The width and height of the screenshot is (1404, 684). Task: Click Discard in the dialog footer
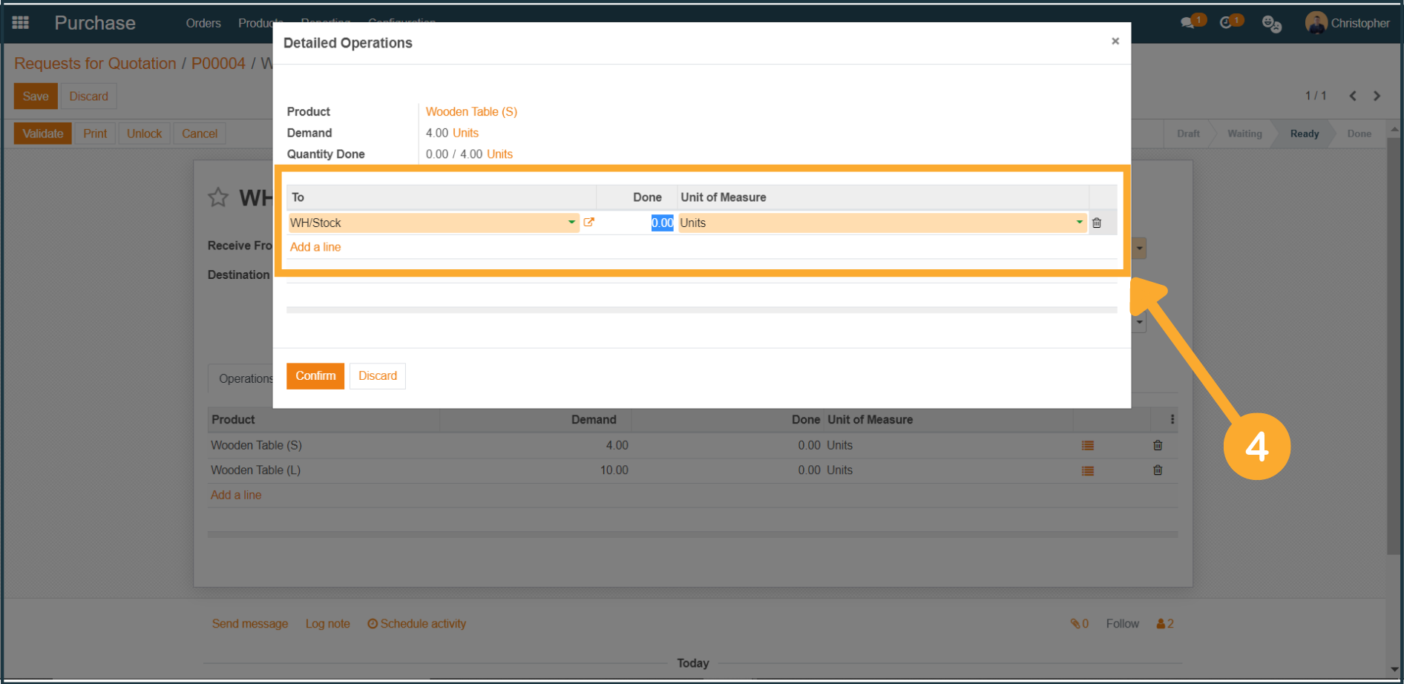pos(377,376)
